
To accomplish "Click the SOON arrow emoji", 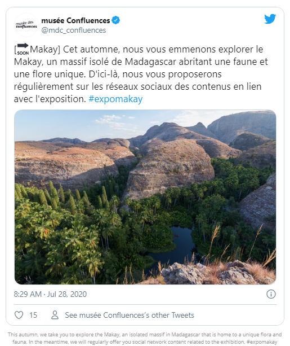I will click(23, 49).
